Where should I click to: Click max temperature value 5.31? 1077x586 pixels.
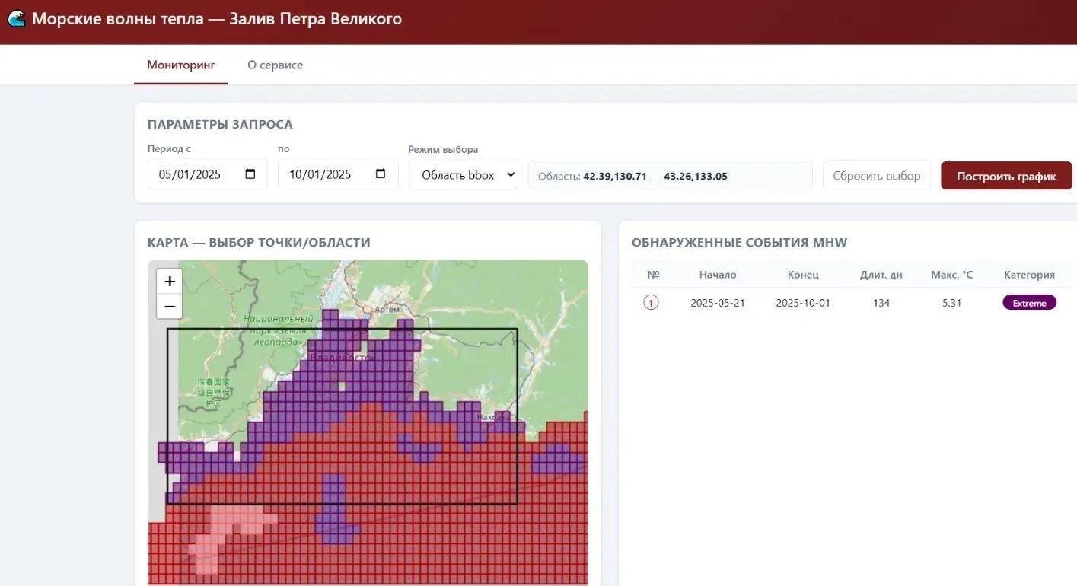pos(951,303)
